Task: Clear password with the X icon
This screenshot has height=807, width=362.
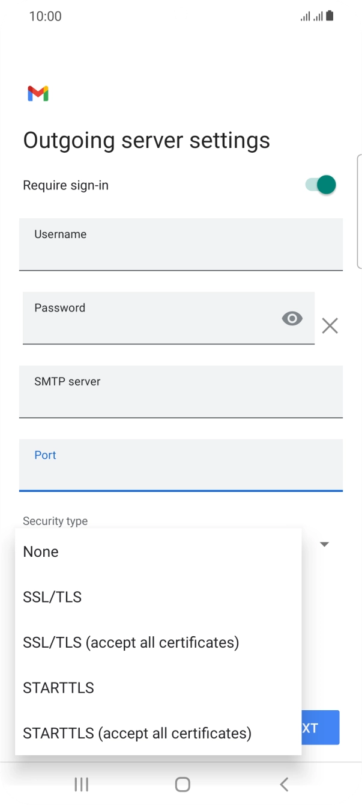Action: (x=330, y=326)
